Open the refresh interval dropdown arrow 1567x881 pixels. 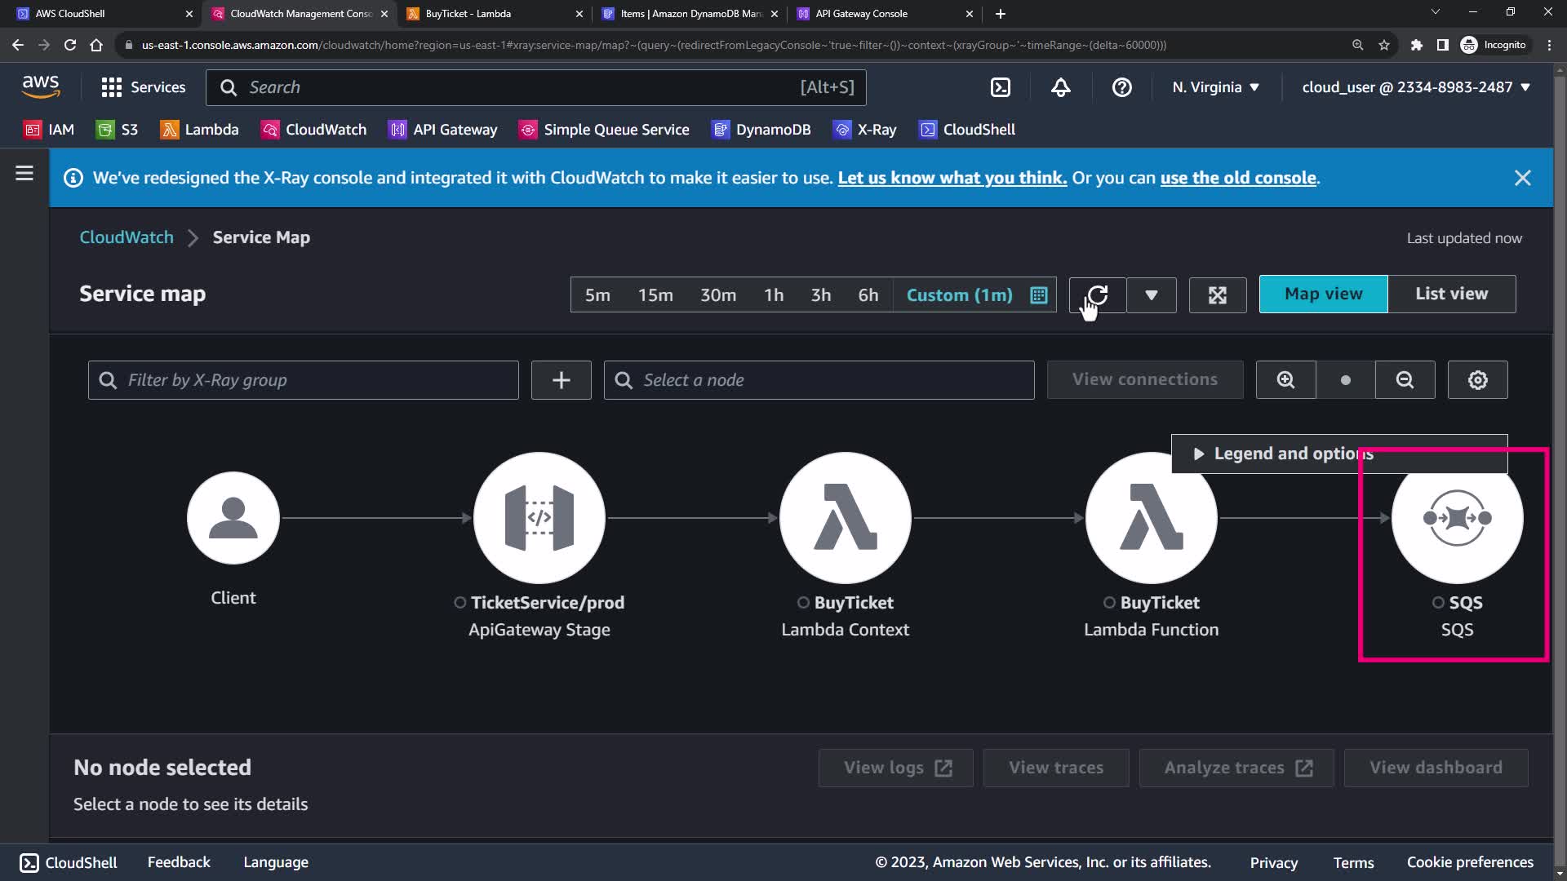1151,295
